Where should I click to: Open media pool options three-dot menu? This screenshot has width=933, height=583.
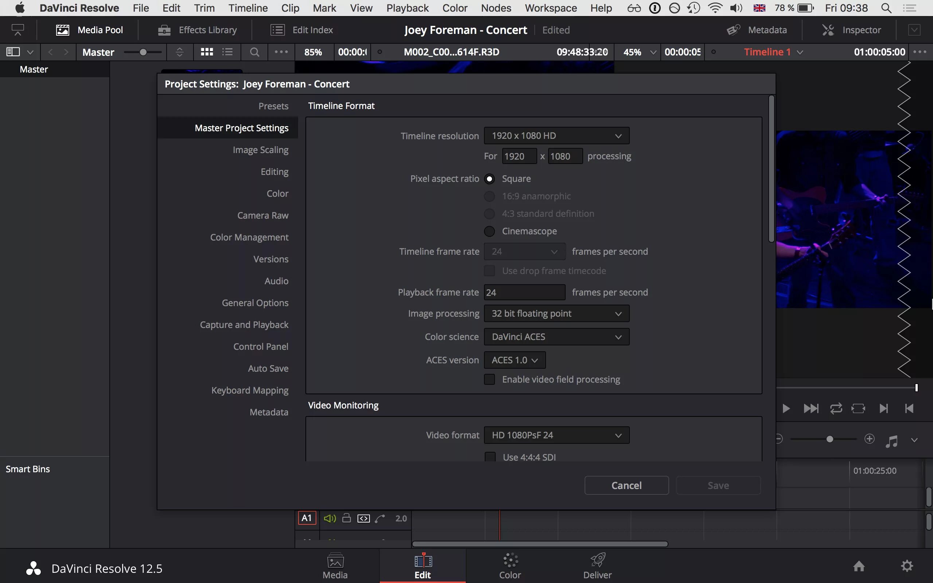(281, 52)
